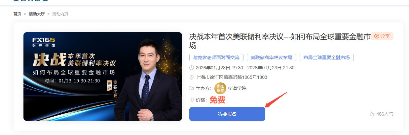Click the organizer name 实道学院

(237, 88)
